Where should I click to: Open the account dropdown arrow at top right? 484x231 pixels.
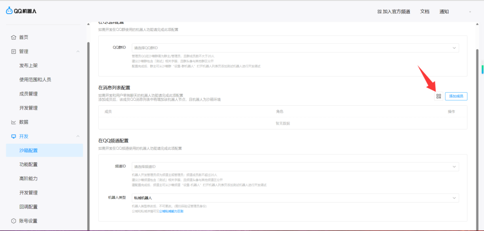click(470, 12)
